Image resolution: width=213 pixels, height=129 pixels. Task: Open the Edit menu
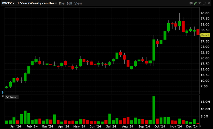69,3
